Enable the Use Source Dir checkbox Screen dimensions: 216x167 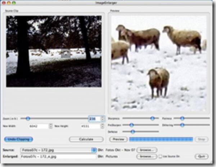[x=161, y=157]
